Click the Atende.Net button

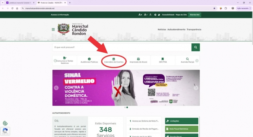[194, 15]
